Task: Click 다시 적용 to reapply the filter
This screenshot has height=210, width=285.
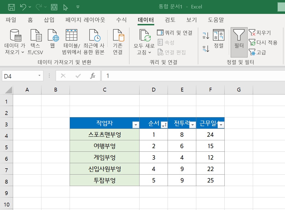Action: pyautogui.click(x=263, y=42)
